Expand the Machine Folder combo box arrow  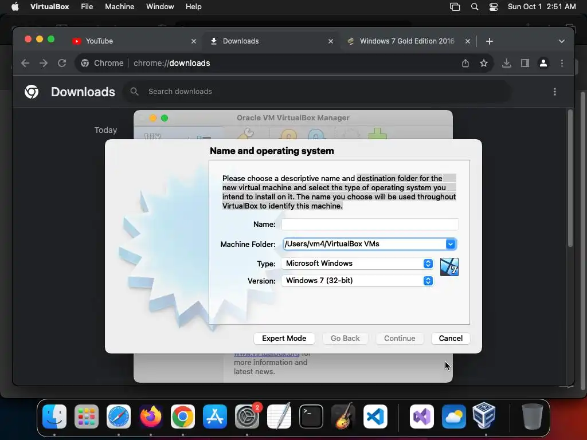pos(451,244)
